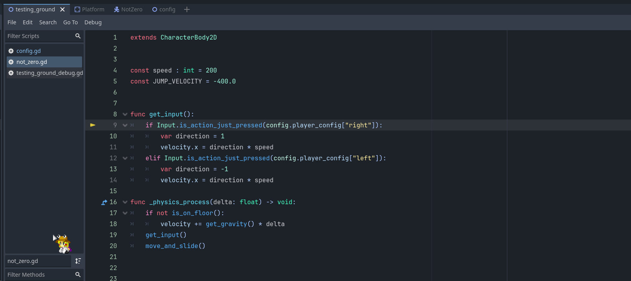Open the Debug menu
Image resolution: width=631 pixels, height=281 pixels.
point(93,22)
